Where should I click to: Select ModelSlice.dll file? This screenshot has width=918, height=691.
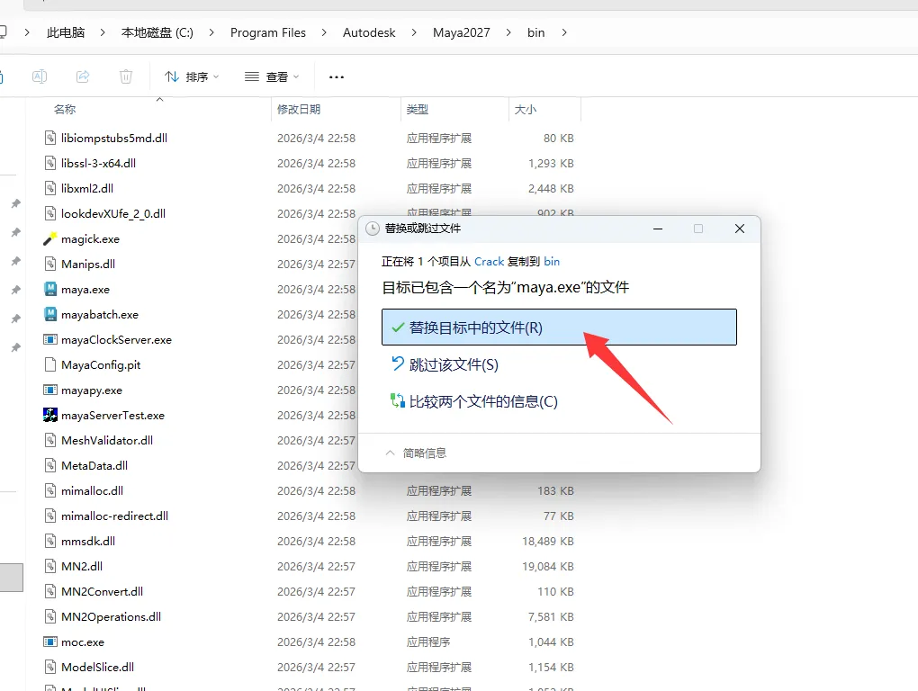(x=98, y=667)
